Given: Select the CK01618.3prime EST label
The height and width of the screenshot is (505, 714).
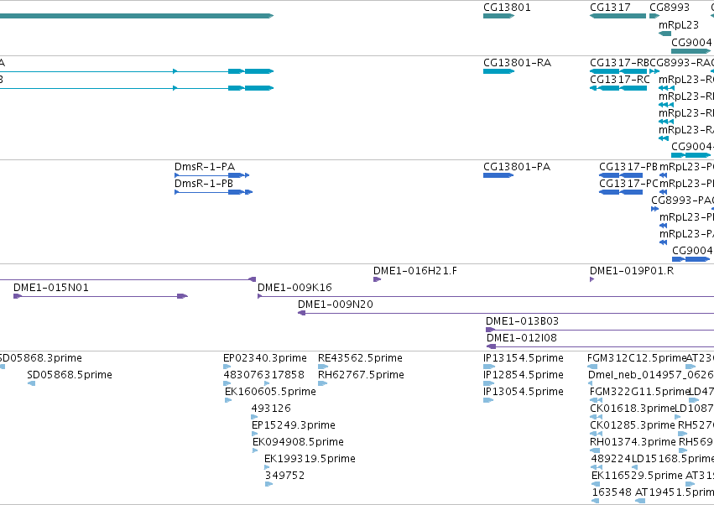Looking at the screenshot, I should (632, 408).
